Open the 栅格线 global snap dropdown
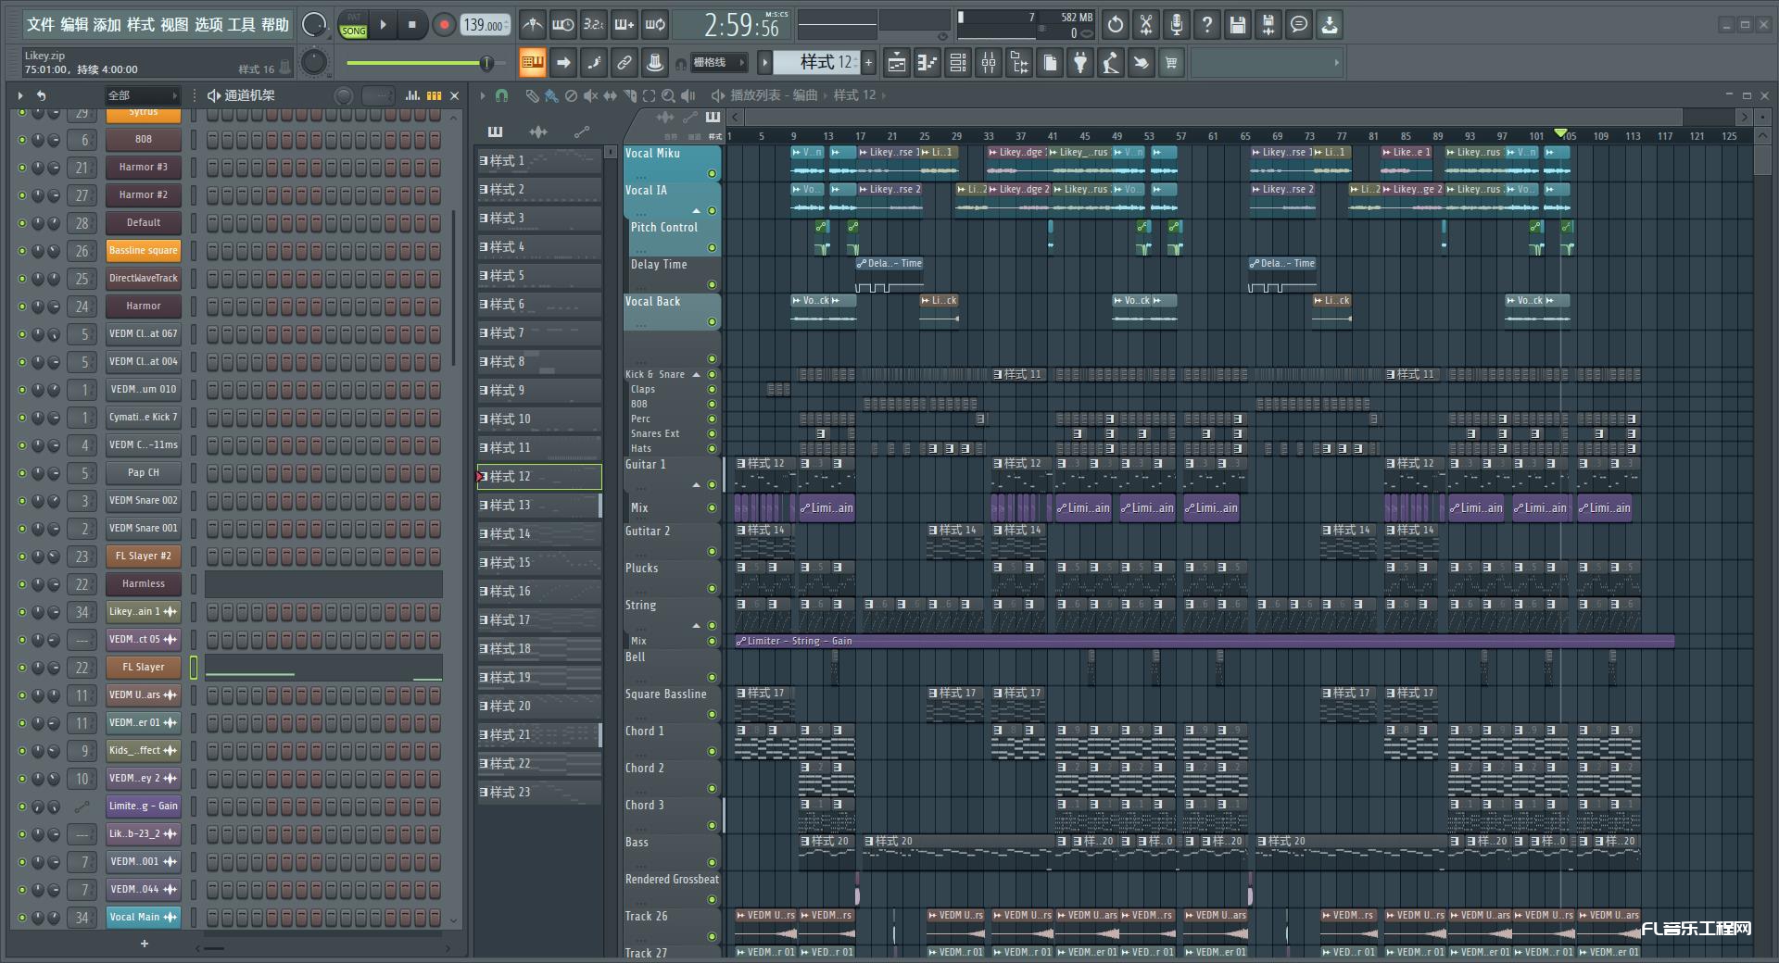The width and height of the screenshot is (1779, 963). point(718,63)
